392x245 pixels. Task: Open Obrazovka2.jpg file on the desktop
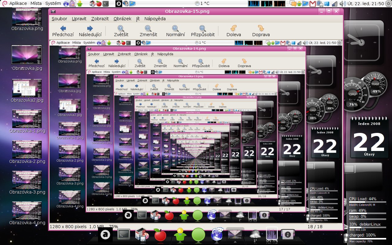click(27, 91)
